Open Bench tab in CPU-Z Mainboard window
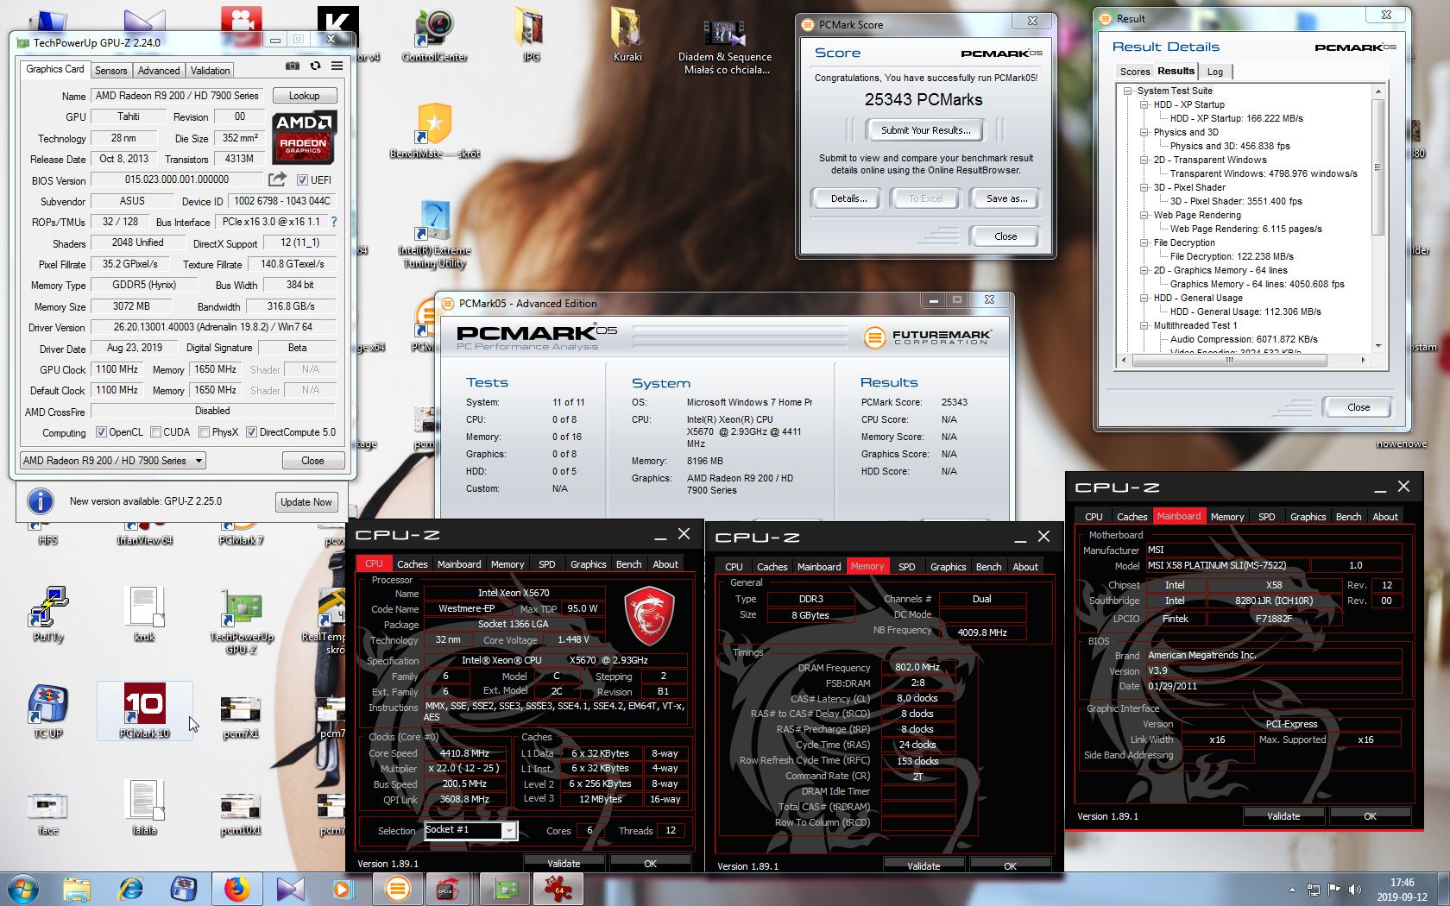1450x906 pixels. point(1348,517)
